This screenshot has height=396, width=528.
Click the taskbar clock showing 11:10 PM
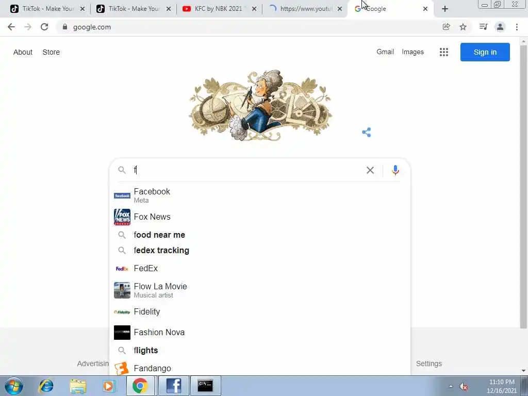502,386
